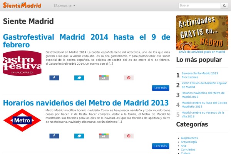Image resolution: width=231 pixels, height=154 pixels.
Task: Click the Siente Madrid page heading
Action: [x=28, y=21]
